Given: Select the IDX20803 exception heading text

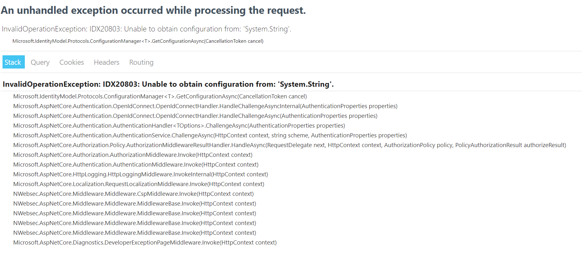Looking at the screenshot, I should pyautogui.click(x=168, y=84).
